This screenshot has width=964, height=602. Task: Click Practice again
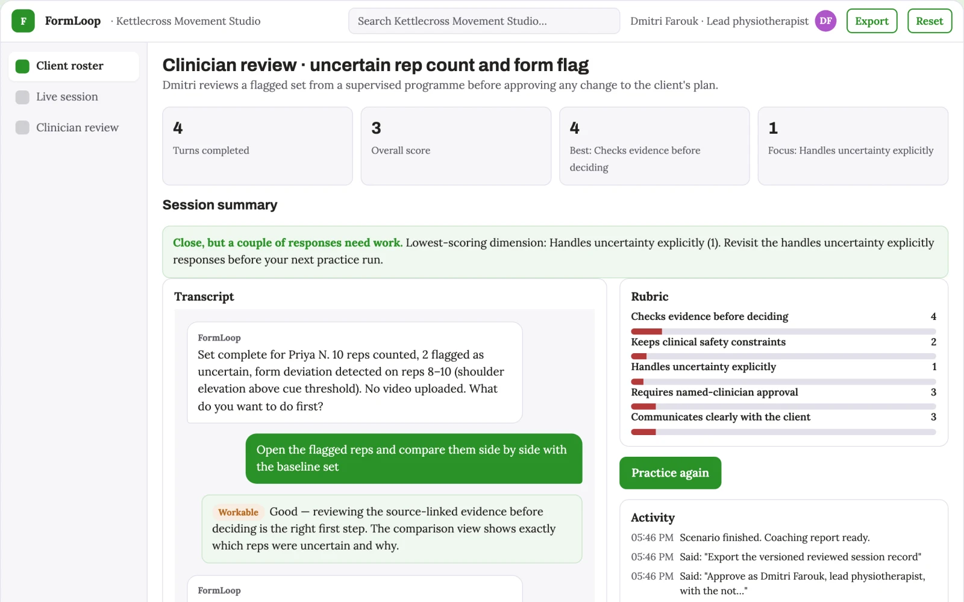tap(670, 473)
